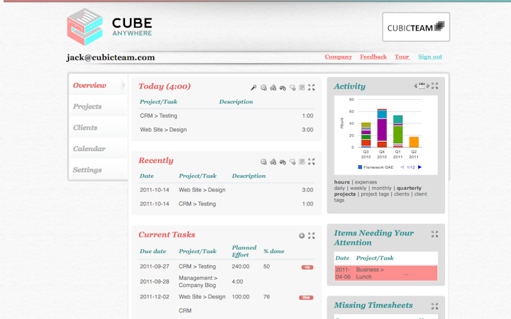Screen dimensions: 511x319
Task: Go to next period in Activity panel
Action: (x=428, y=86)
